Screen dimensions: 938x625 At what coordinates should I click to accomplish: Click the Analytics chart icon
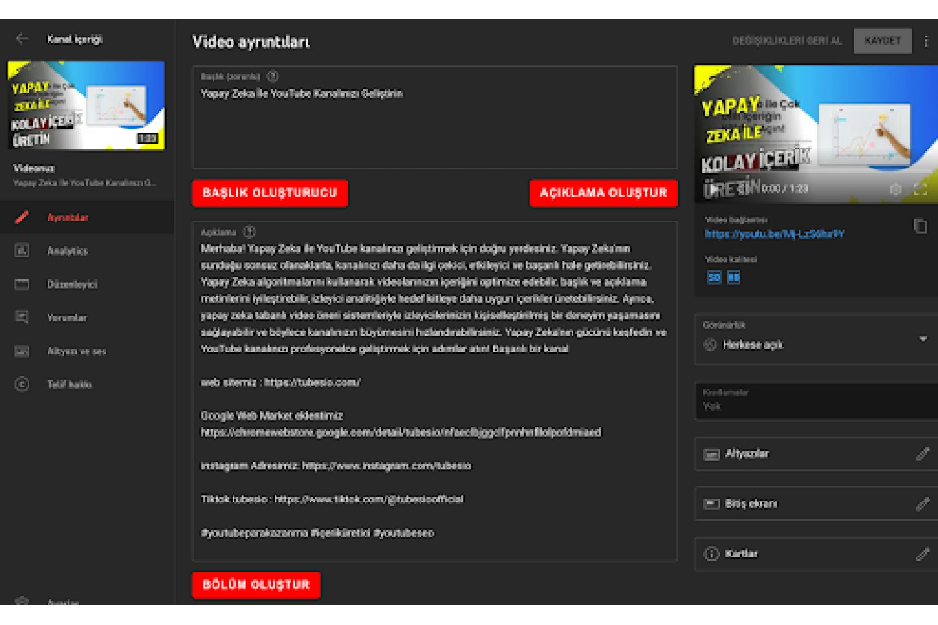point(22,251)
